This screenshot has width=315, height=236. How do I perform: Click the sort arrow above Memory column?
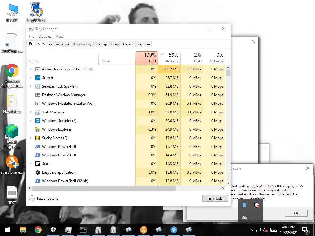[162, 54]
